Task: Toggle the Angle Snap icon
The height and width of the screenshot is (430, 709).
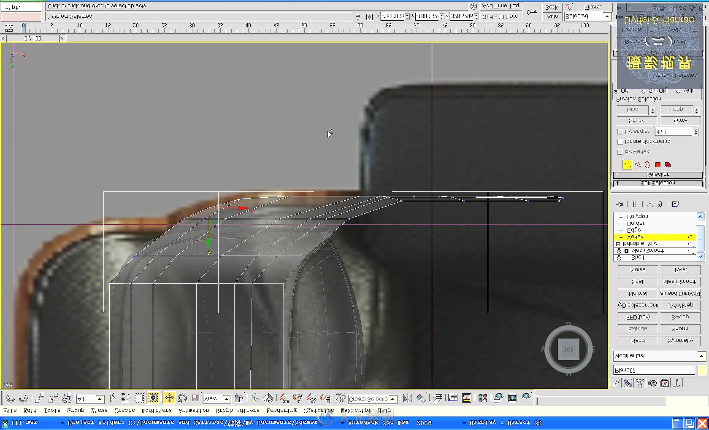Action: pyautogui.click(x=298, y=398)
